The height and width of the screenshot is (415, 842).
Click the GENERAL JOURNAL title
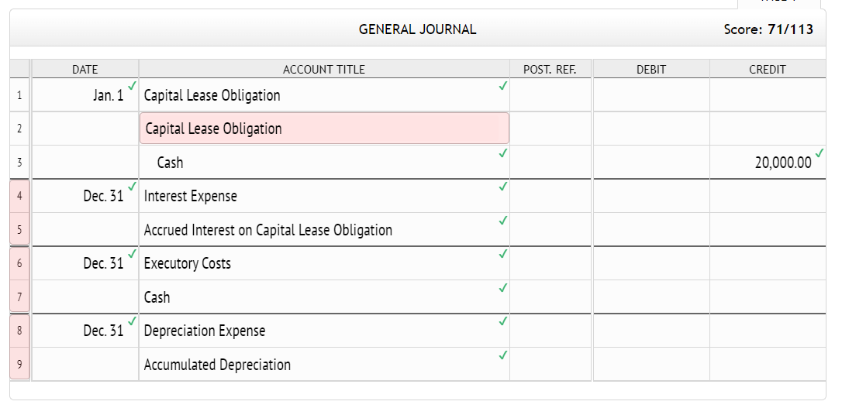point(417,29)
